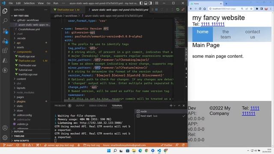Switch to the PROBLEMS panel tab
This screenshot has width=274, height=154.
[x=60, y=106]
